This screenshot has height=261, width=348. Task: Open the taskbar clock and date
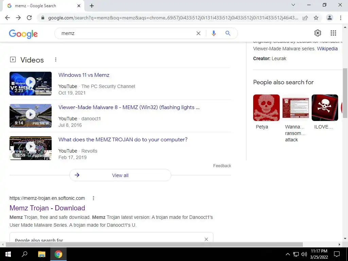(319, 254)
